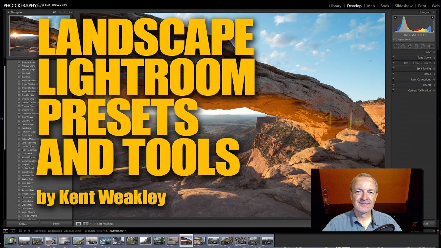441x248 pixels.
Task: Apply the Blue Ballet preset
Action: pyautogui.click(x=26, y=73)
